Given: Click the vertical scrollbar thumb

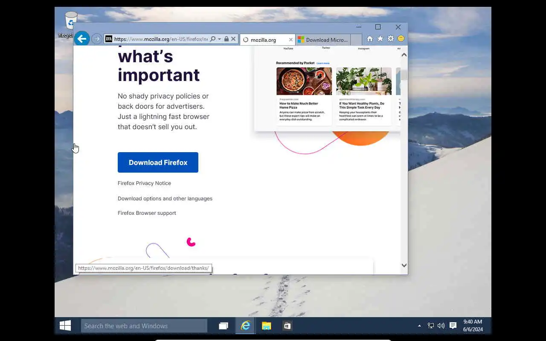Looking at the screenshot, I should click(404, 75).
